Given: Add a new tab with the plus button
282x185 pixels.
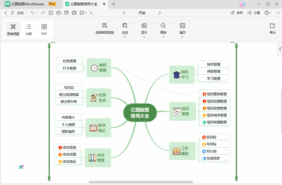Looking at the screenshot, I should pyautogui.click(x=114, y=4).
